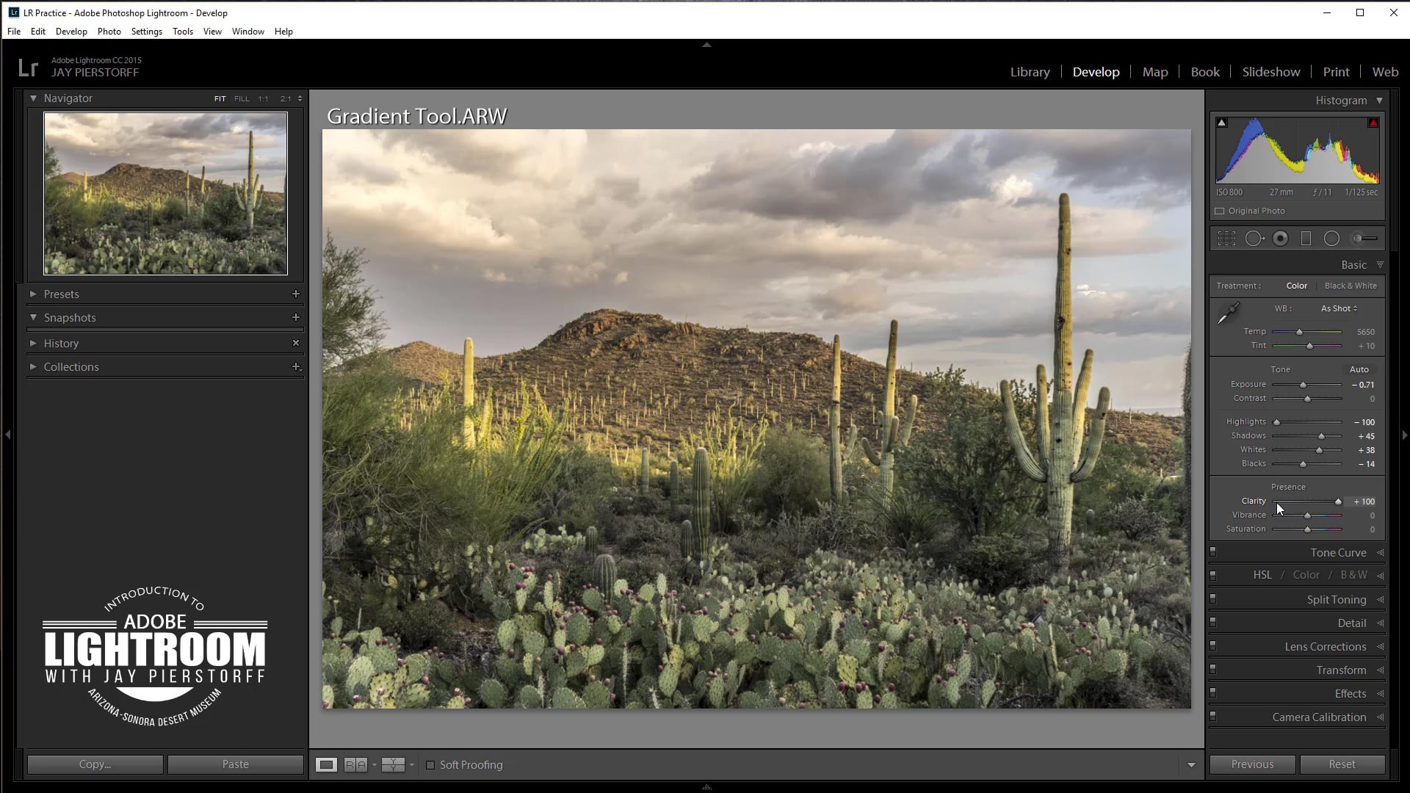Click the Exposure slider handle

1304,385
